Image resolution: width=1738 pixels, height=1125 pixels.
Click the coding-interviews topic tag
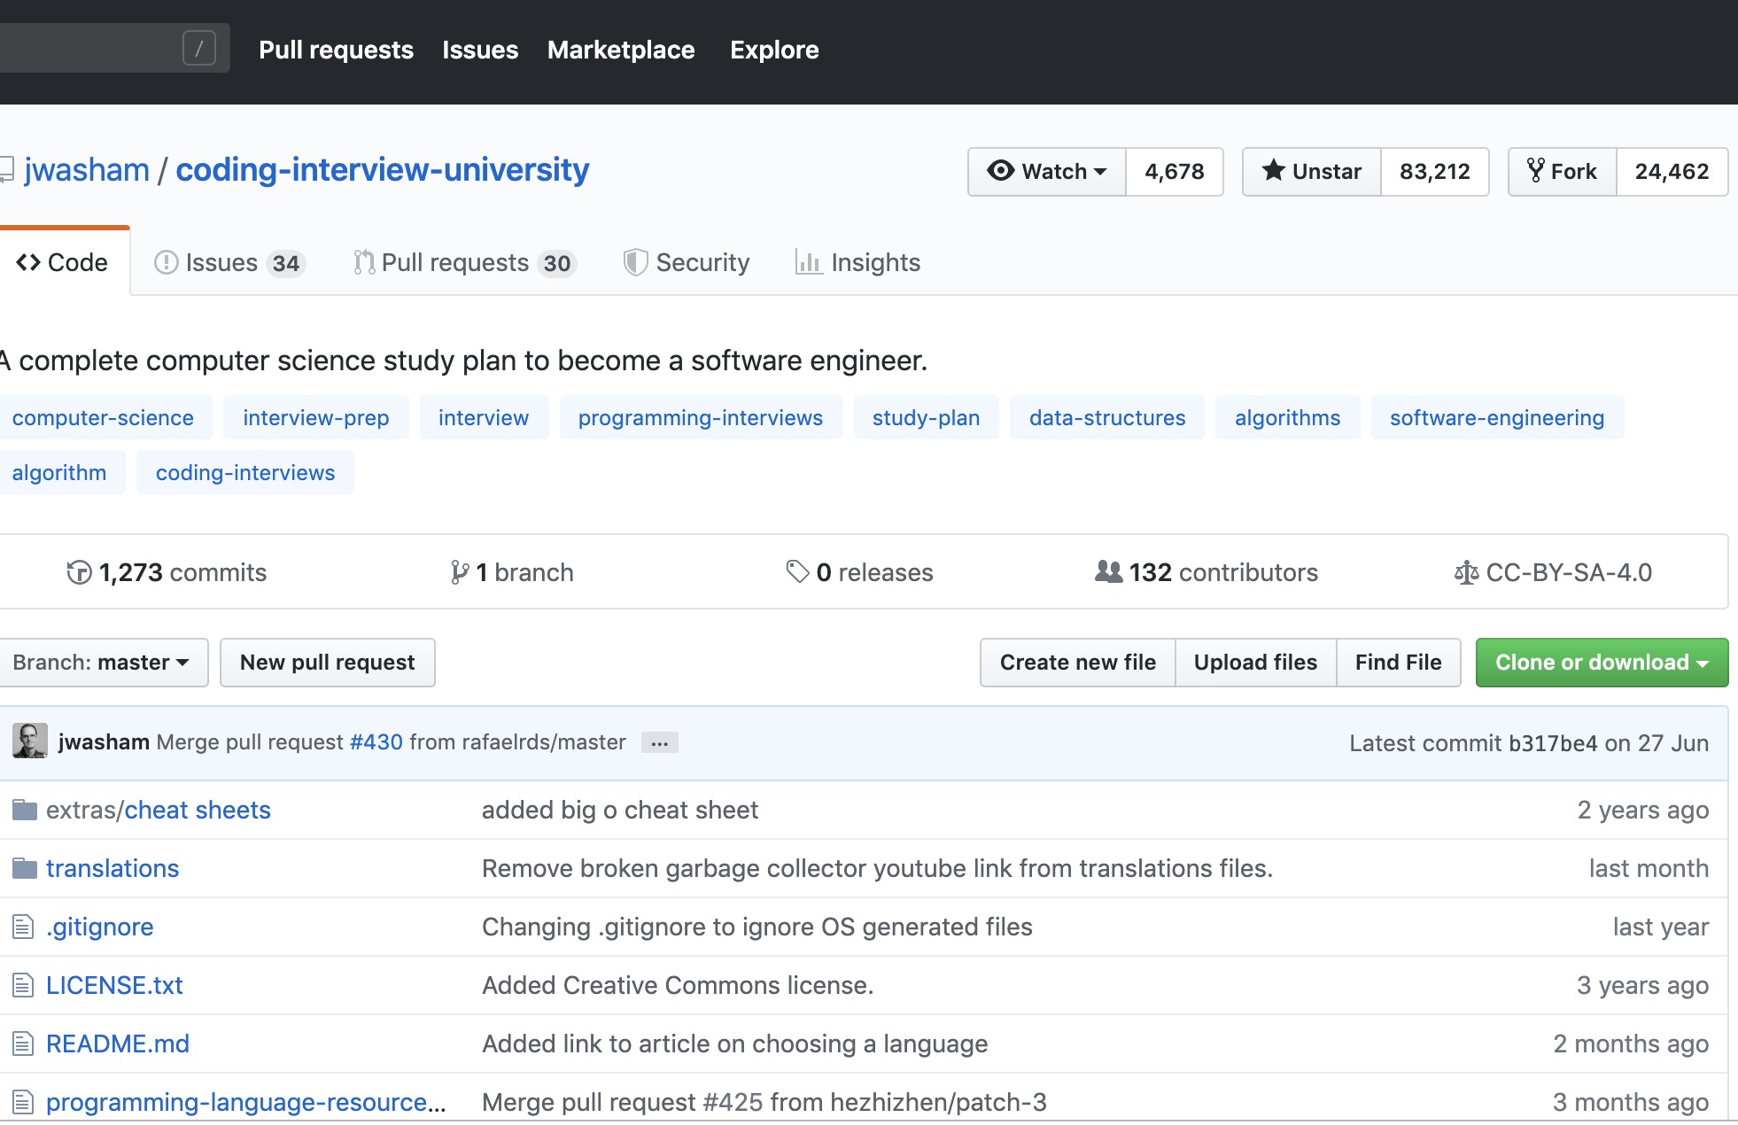click(245, 472)
